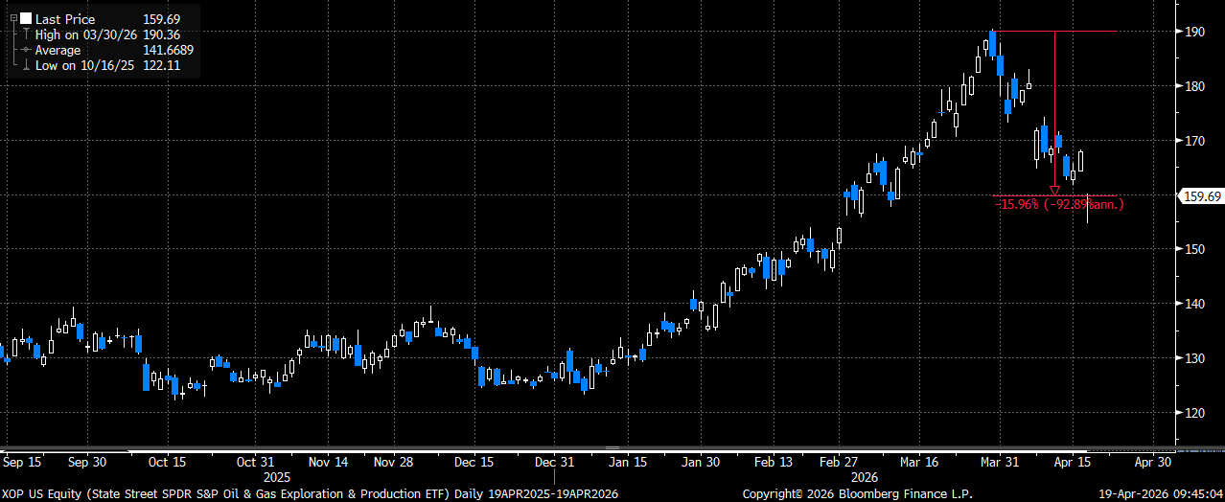Image resolution: width=1225 pixels, height=502 pixels.
Task: Click the 180 price axis label
Action: click(1194, 86)
